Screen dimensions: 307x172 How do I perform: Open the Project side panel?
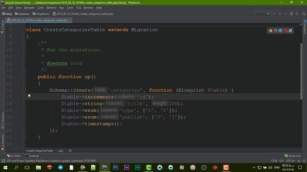pos(2,27)
